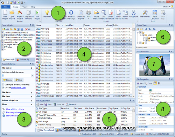Click Print in File Types Detail toolbar
This screenshot has width=175, height=137.
click(x=40, y=104)
